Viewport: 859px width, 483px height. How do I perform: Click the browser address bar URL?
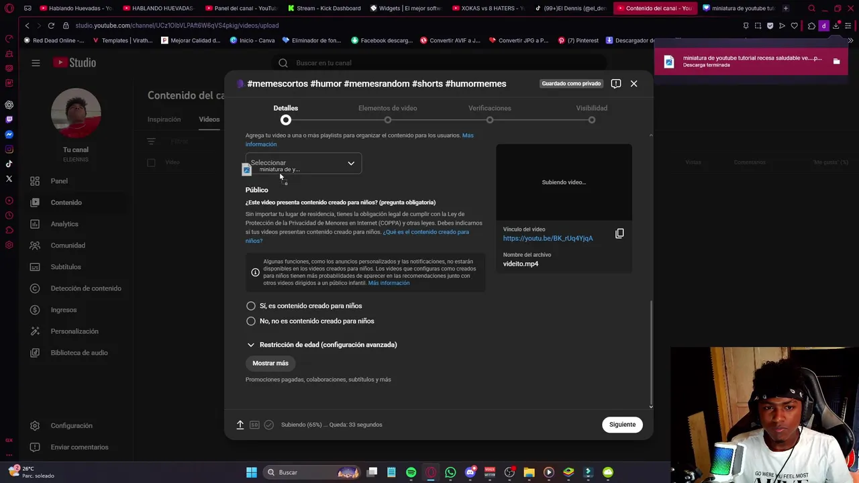pos(177,25)
